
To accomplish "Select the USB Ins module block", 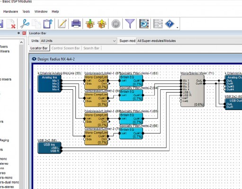I will point(49,148).
